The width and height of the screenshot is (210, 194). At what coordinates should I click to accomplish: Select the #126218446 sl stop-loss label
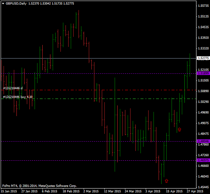pyautogui.click(x=13, y=88)
